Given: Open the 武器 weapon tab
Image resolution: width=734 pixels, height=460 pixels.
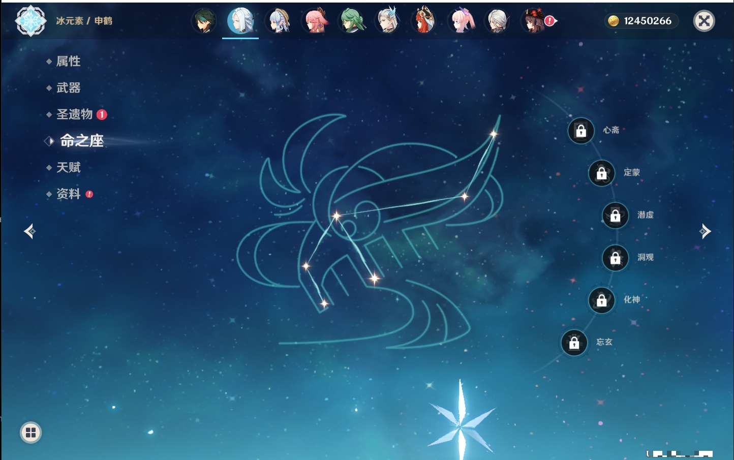Looking at the screenshot, I should click(x=68, y=88).
